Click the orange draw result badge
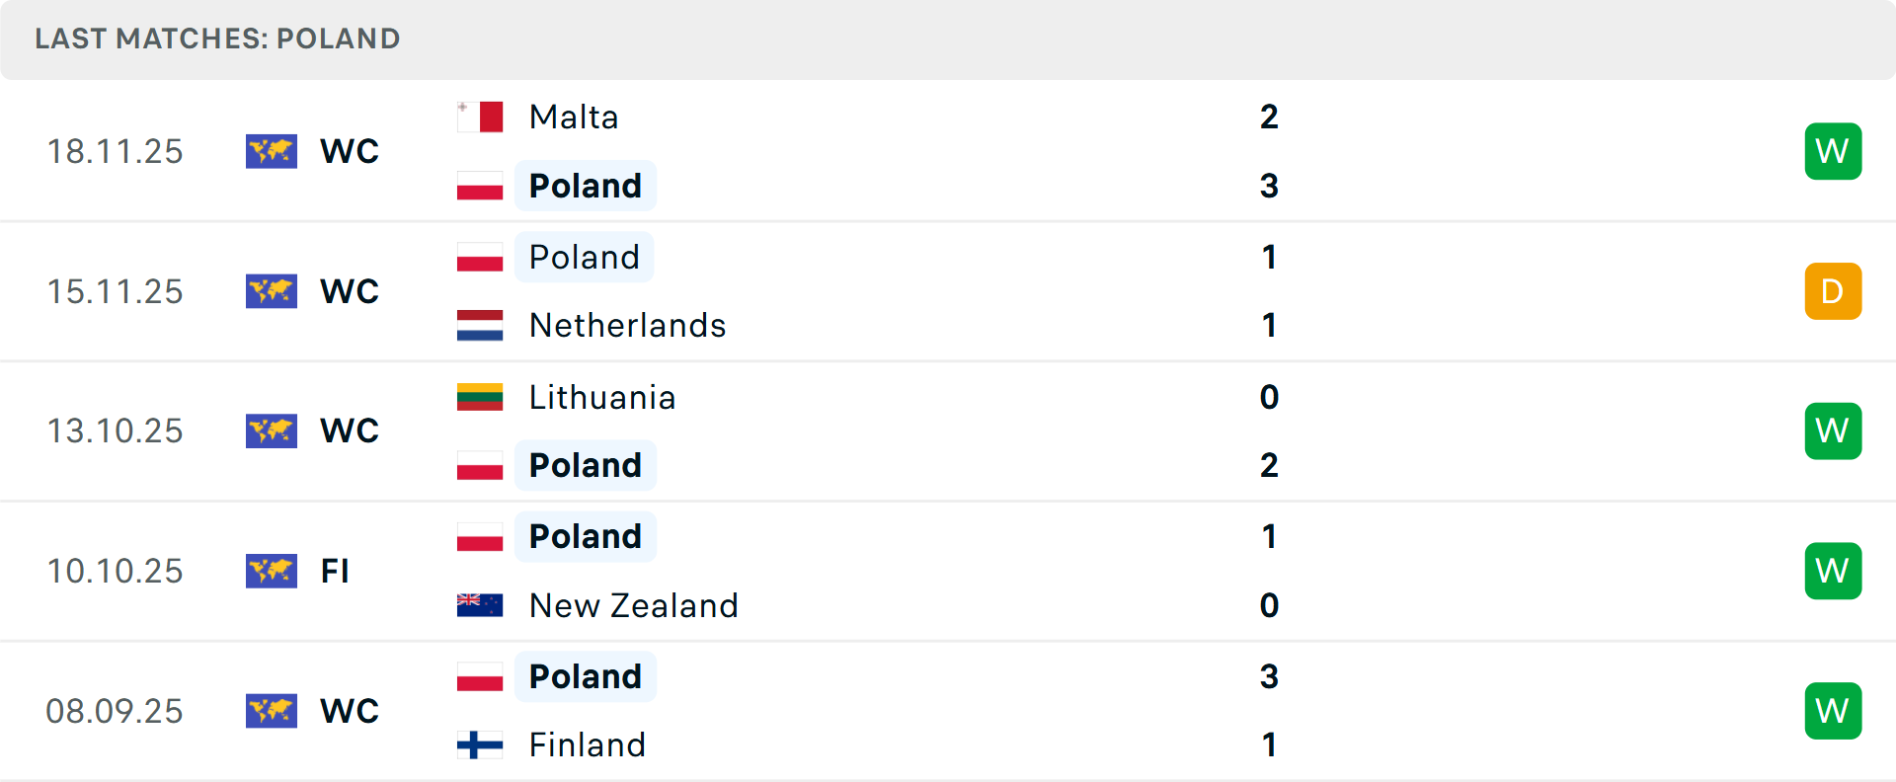Viewport: 1896px width, 782px height. [x=1833, y=291]
